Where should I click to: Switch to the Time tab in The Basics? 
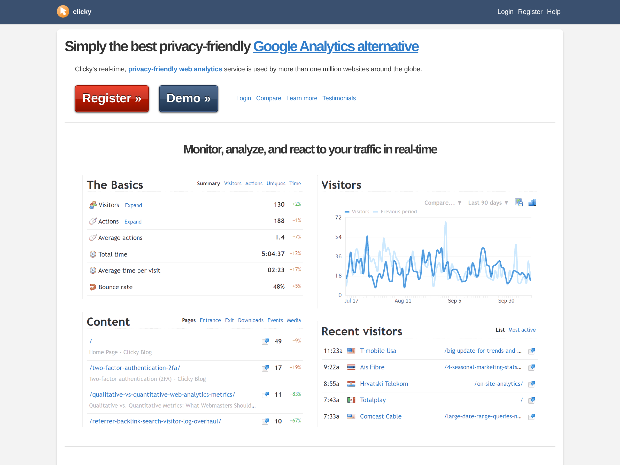295,183
